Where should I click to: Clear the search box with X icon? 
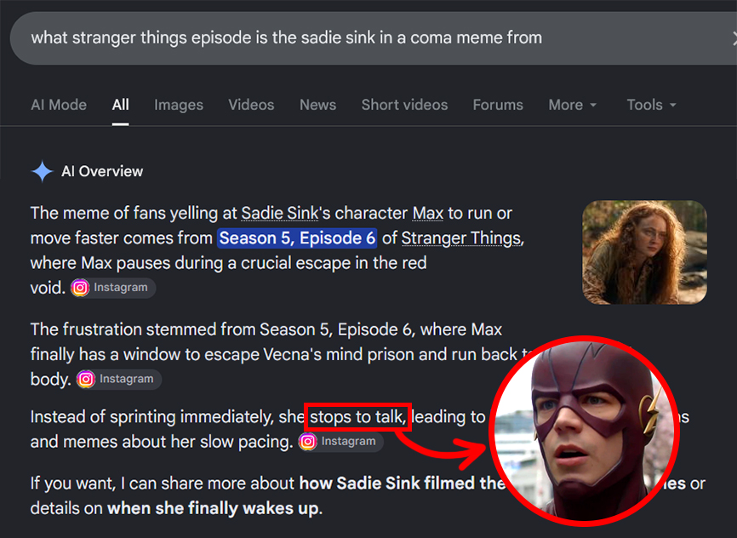734,38
